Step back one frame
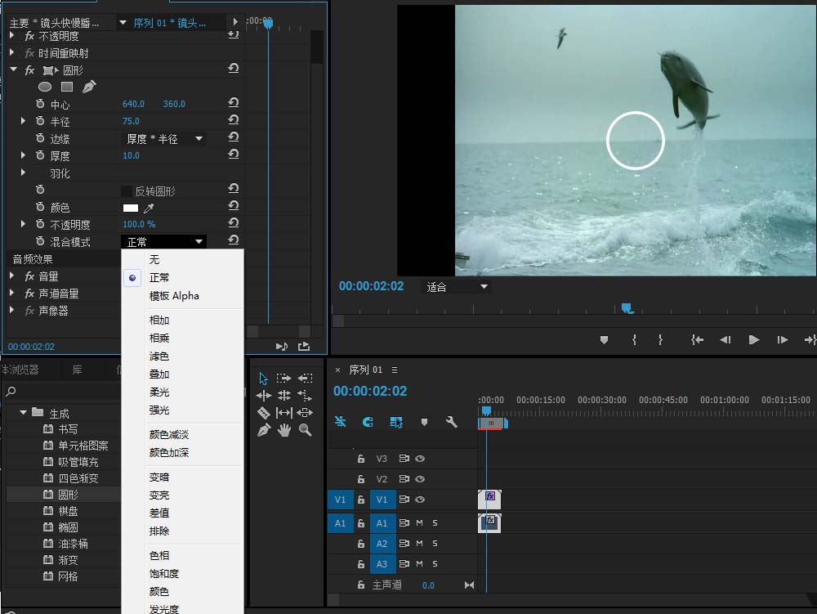 point(725,340)
